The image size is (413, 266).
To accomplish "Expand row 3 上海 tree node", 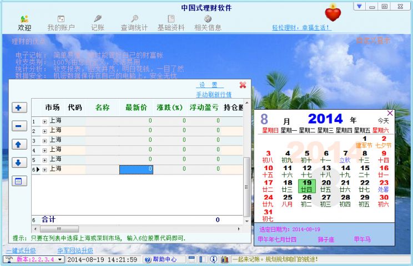I will pyautogui.click(x=44, y=140).
